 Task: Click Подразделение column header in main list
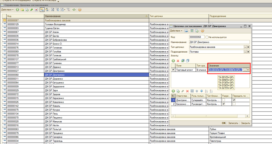tap(240, 16)
